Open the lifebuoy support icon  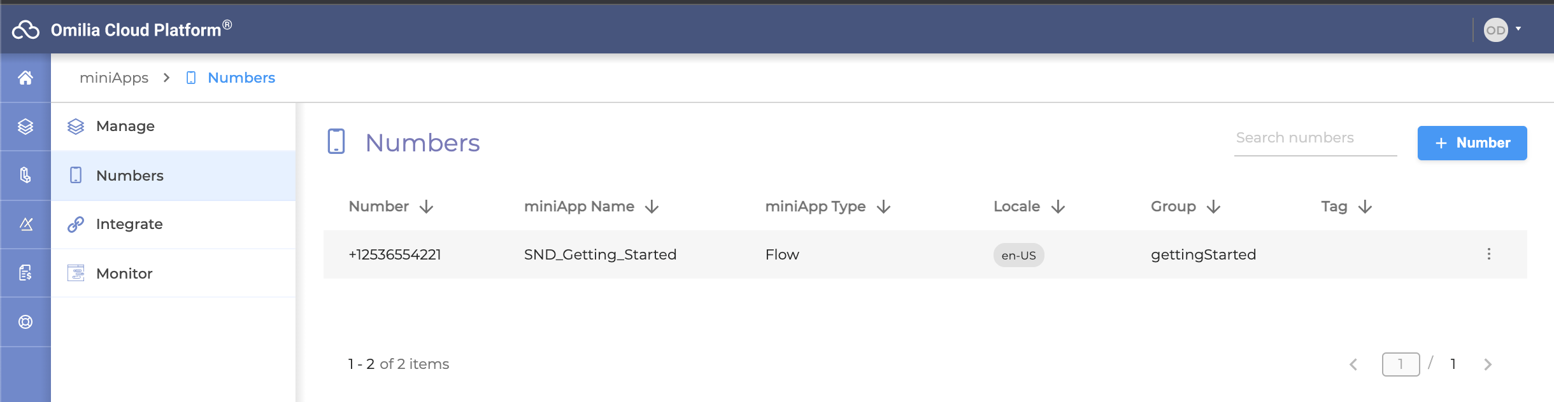[x=25, y=322]
